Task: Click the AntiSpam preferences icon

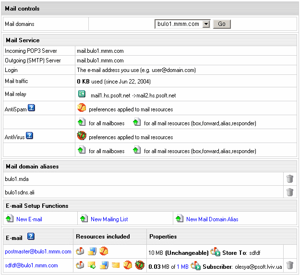Action: coord(82,108)
